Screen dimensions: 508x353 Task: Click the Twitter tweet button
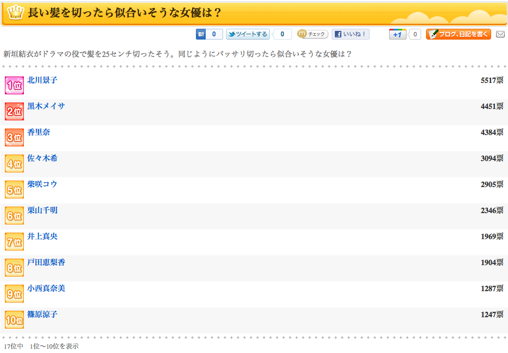click(x=248, y=34)
